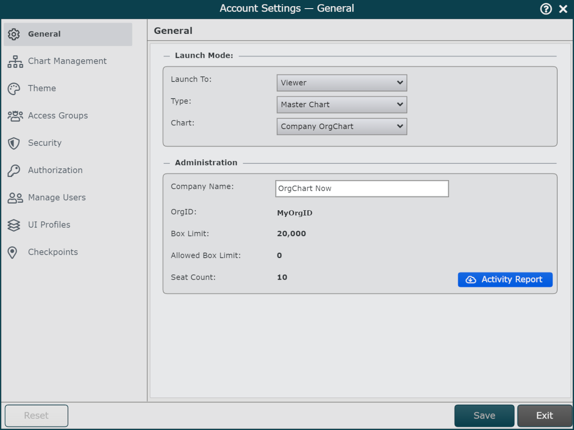This screenshot has width=574, height=430.
Task: Click the Manage Users icon
Action: (15, 198)
